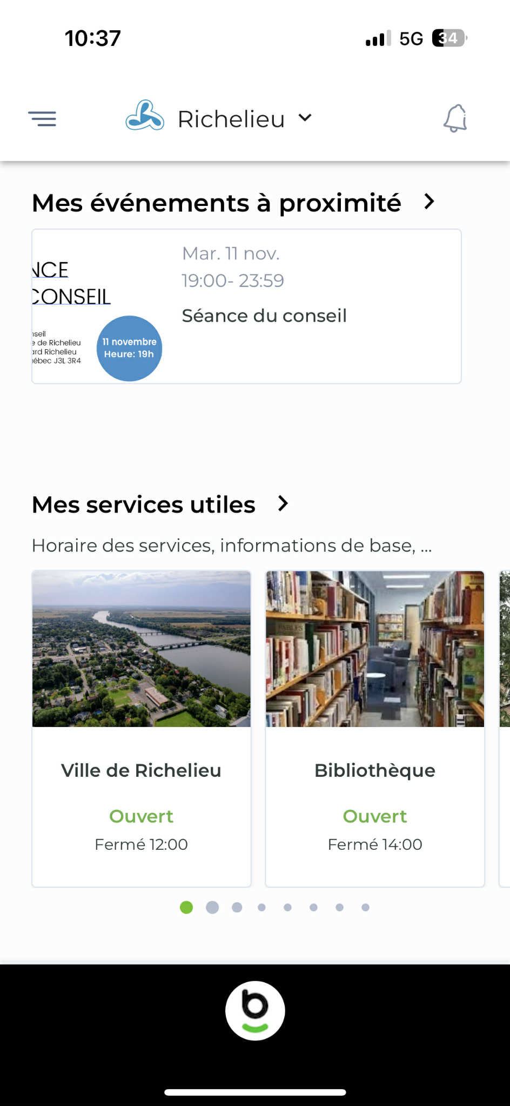Screen dimensions: 510x1106
Task: Select the third carousel page dot
Action: coord(237,907)
